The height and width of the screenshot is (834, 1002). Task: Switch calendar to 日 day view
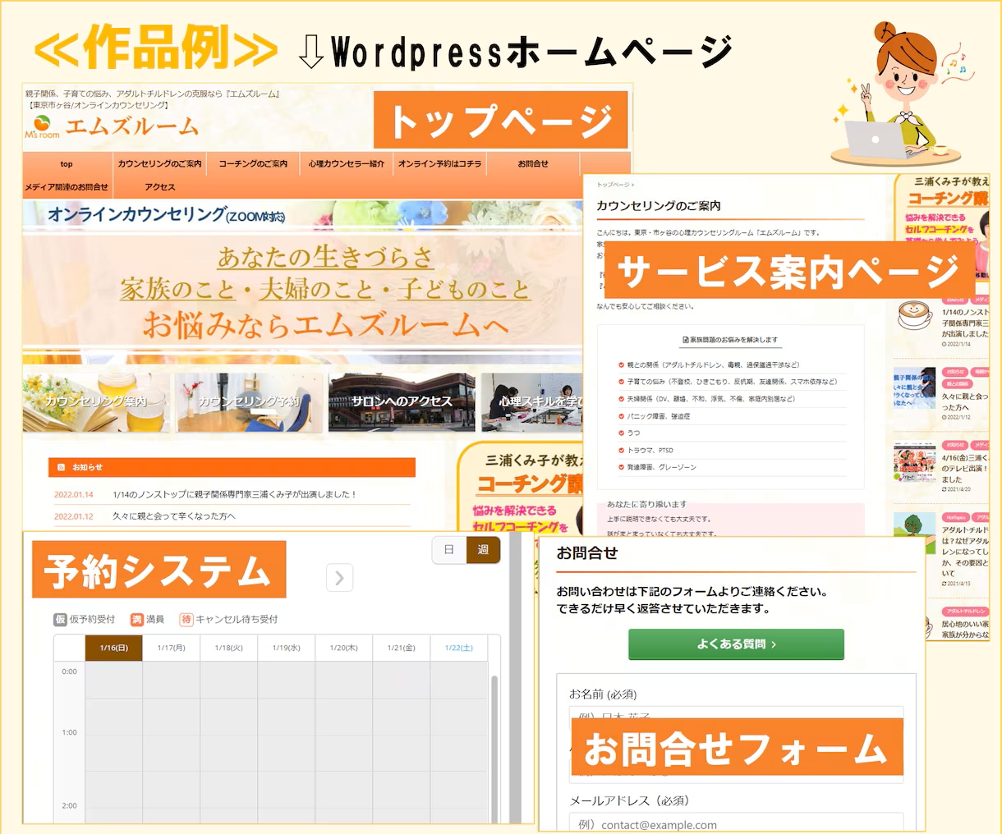(449, 549)
